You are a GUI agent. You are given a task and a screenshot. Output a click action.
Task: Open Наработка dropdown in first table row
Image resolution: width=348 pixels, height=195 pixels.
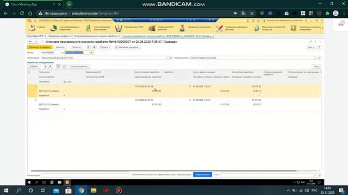(64, 96)
